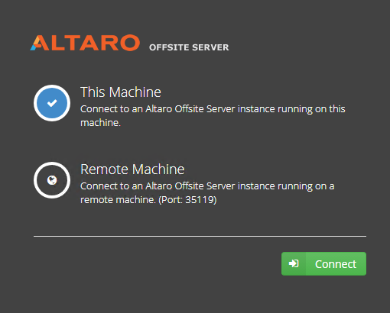Click description "instance running on this machine"
The width and height of the screenshot is (390, 313).
[213, 116]
